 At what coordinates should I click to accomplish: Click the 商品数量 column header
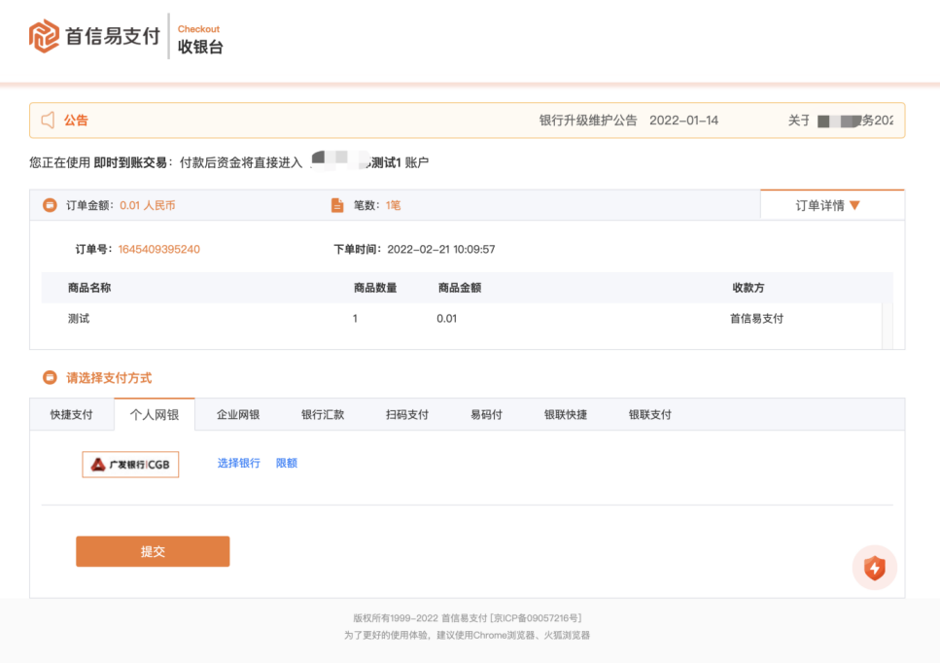[375, 288]
